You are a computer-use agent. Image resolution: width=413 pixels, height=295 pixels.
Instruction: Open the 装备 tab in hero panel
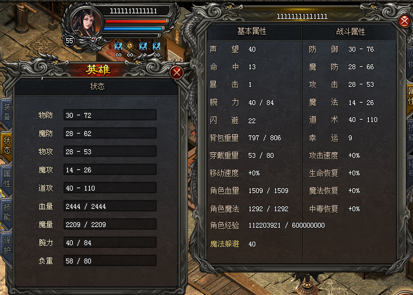click(7, 112)
